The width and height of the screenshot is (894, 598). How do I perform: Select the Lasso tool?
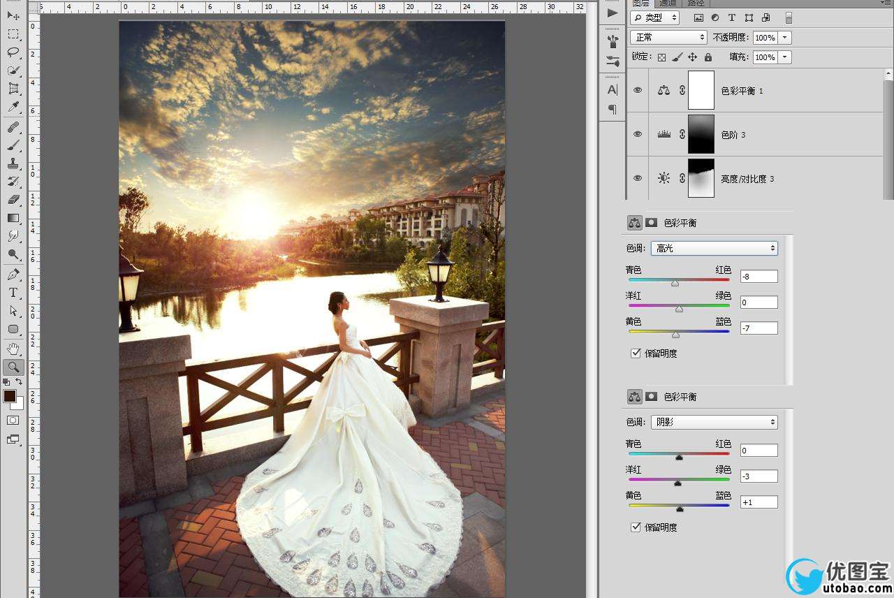pos(13,52)
